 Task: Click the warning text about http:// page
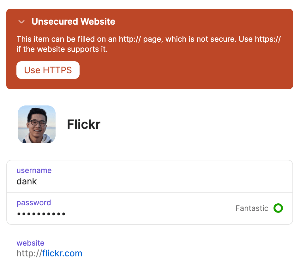pyautogui.click(x=148, y=39)
